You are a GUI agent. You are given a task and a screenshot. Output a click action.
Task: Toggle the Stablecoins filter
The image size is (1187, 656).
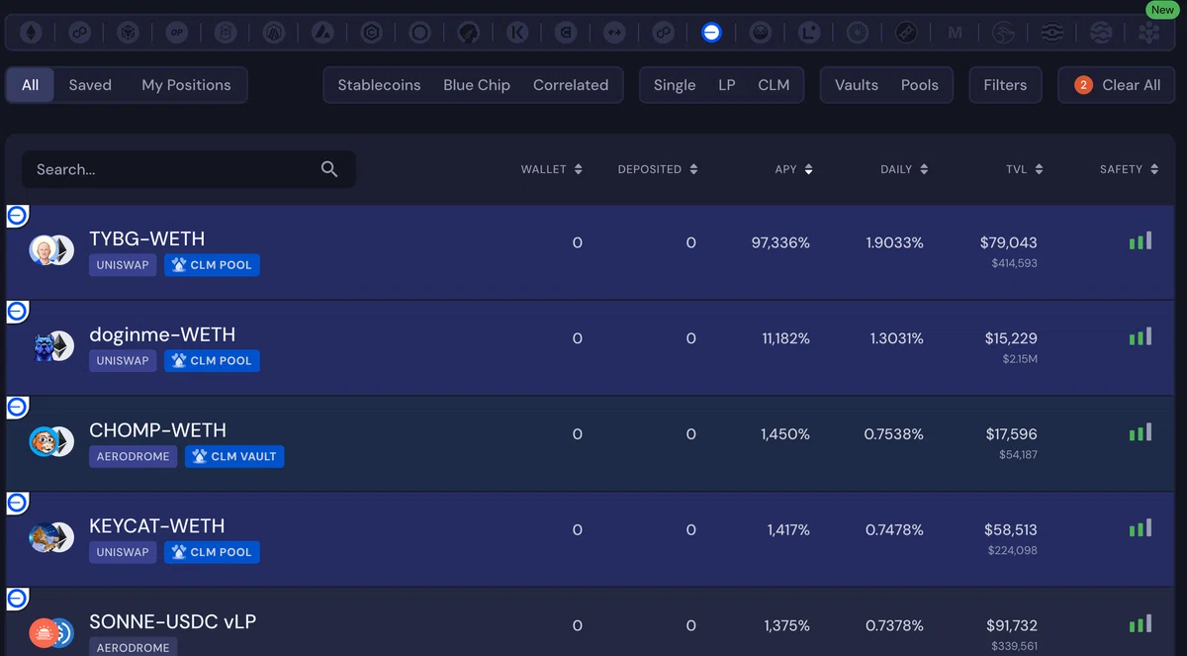pyautogui.click(x=379, y=85)
